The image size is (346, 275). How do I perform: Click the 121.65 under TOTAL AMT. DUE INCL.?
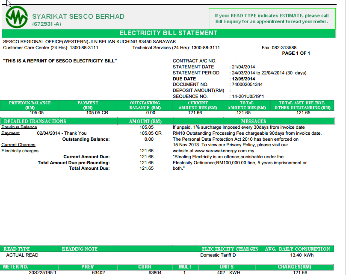(303, 113)
